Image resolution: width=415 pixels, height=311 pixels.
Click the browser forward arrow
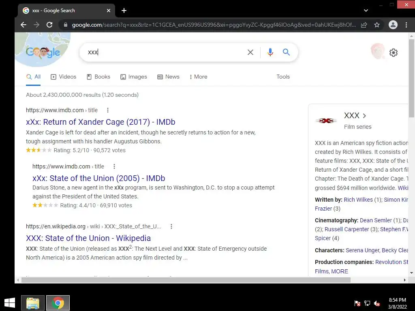36,25
